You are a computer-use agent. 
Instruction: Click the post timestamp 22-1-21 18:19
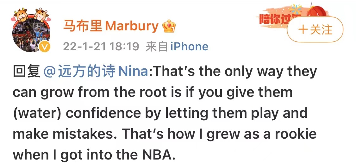[x=101, y=47]
